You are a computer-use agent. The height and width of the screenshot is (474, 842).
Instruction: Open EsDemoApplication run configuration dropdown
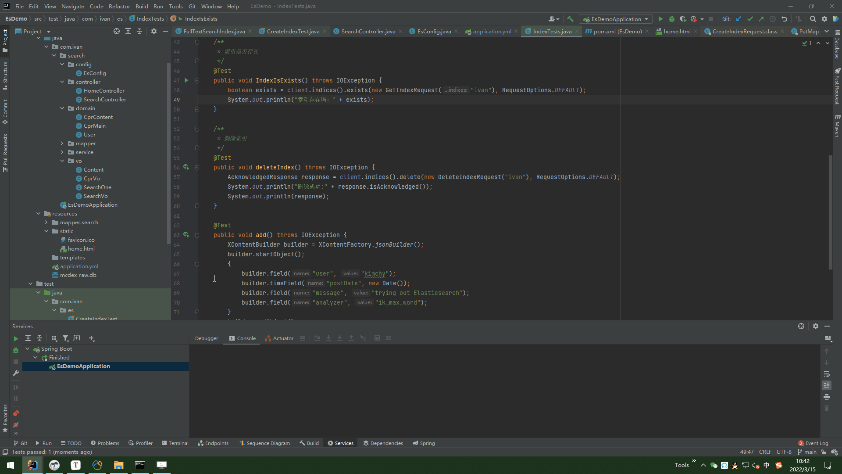coord(616,19)
